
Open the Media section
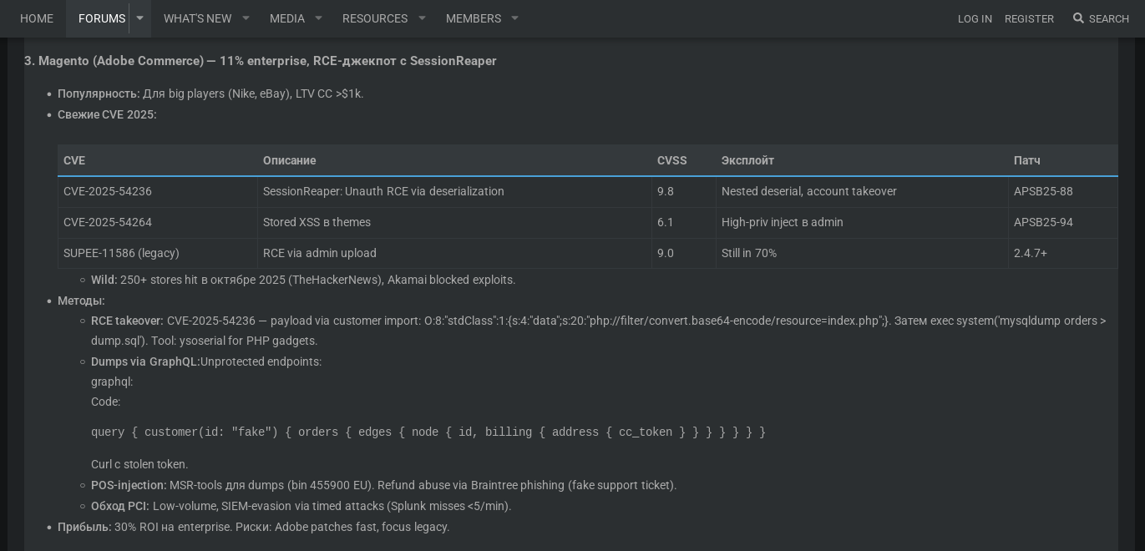[x=286, y=18]
